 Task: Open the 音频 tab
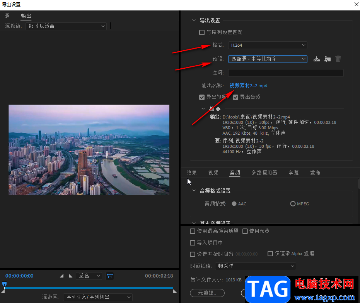tap(235, 173)
